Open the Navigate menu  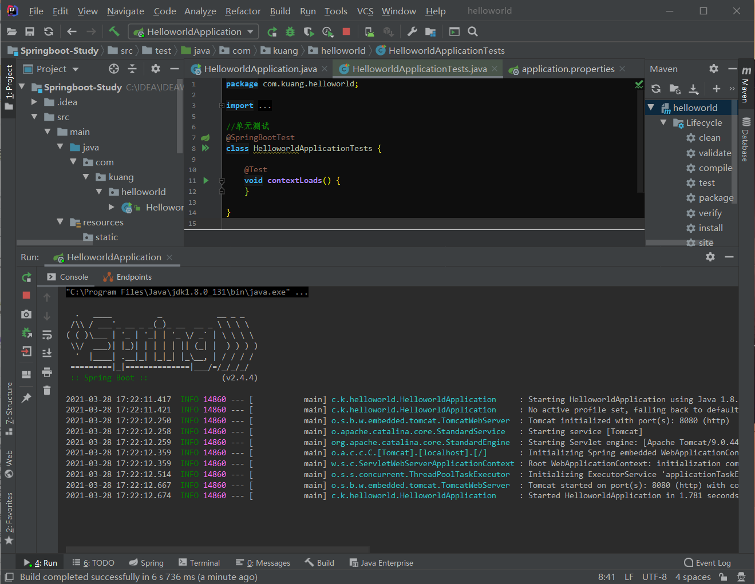coord(125,11)
